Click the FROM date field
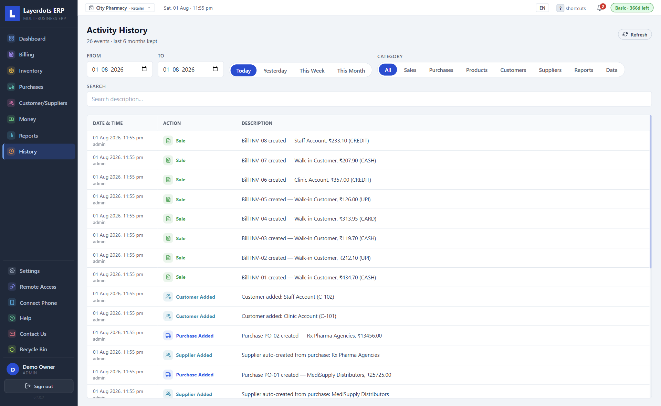 119,69
